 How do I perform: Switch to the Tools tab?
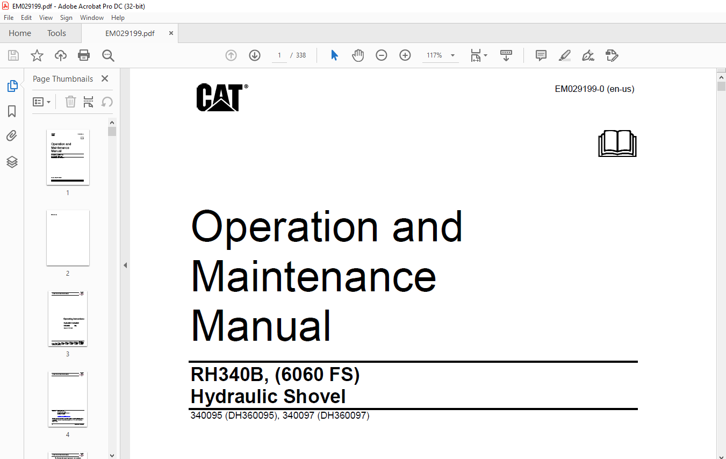point(56,33)
